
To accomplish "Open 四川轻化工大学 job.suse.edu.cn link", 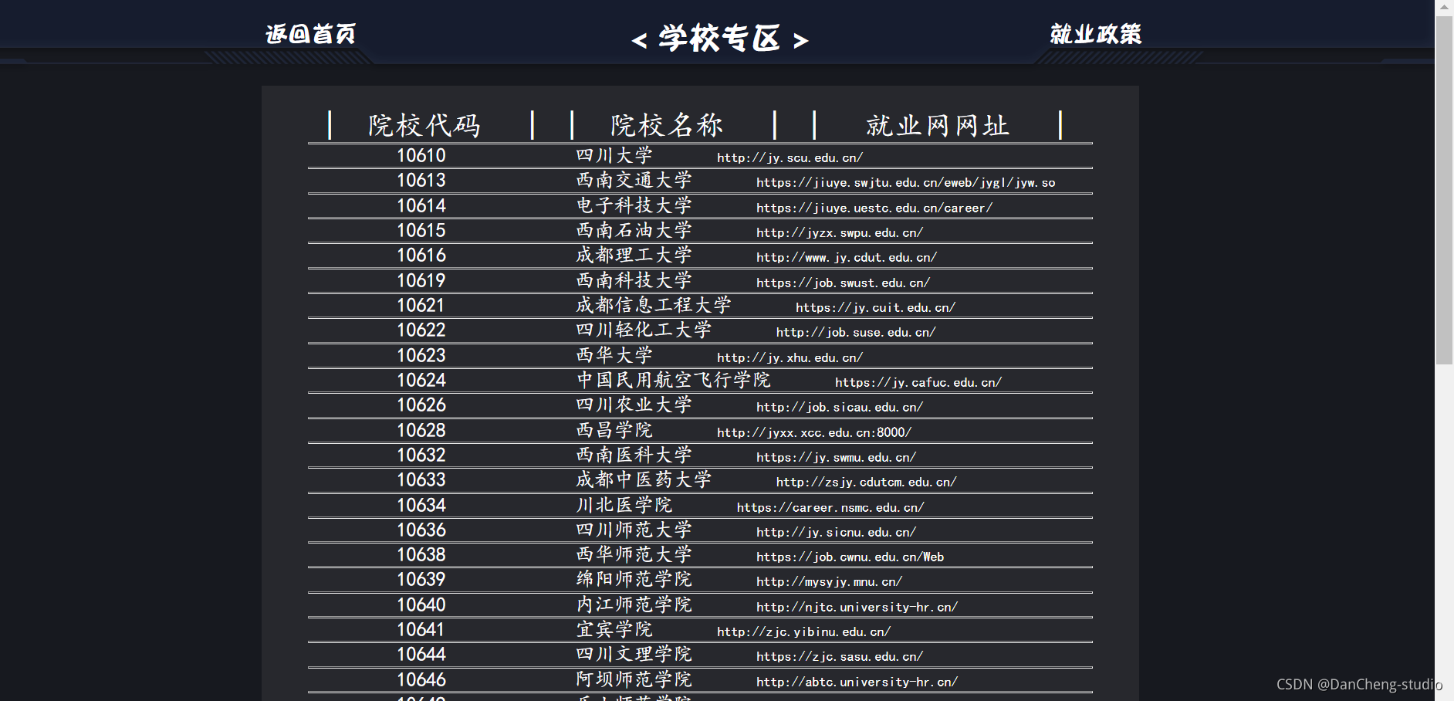I will tap(854, 332).
